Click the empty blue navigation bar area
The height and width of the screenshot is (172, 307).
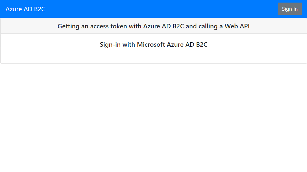161,9
